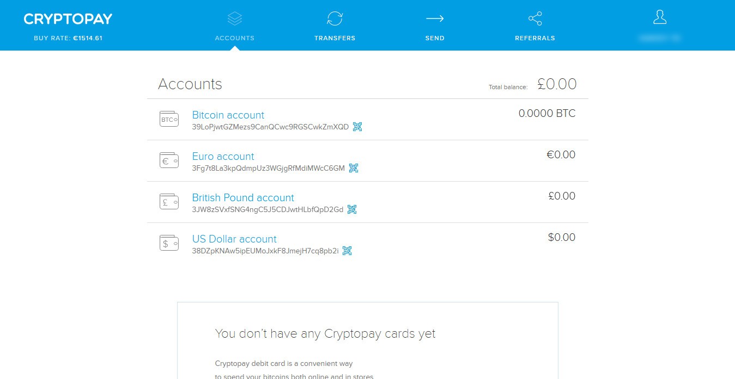
Task: Click the Pound wallet icon
Action: click(x=169, y=201)
